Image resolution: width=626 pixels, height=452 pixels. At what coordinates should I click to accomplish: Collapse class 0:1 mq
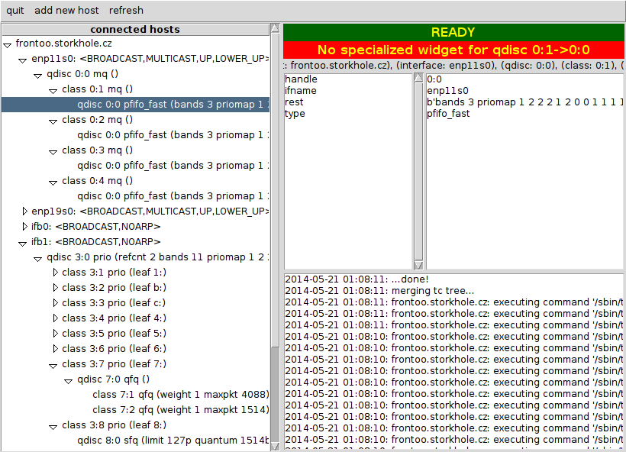pyautogui.click(x=53, y=91)
